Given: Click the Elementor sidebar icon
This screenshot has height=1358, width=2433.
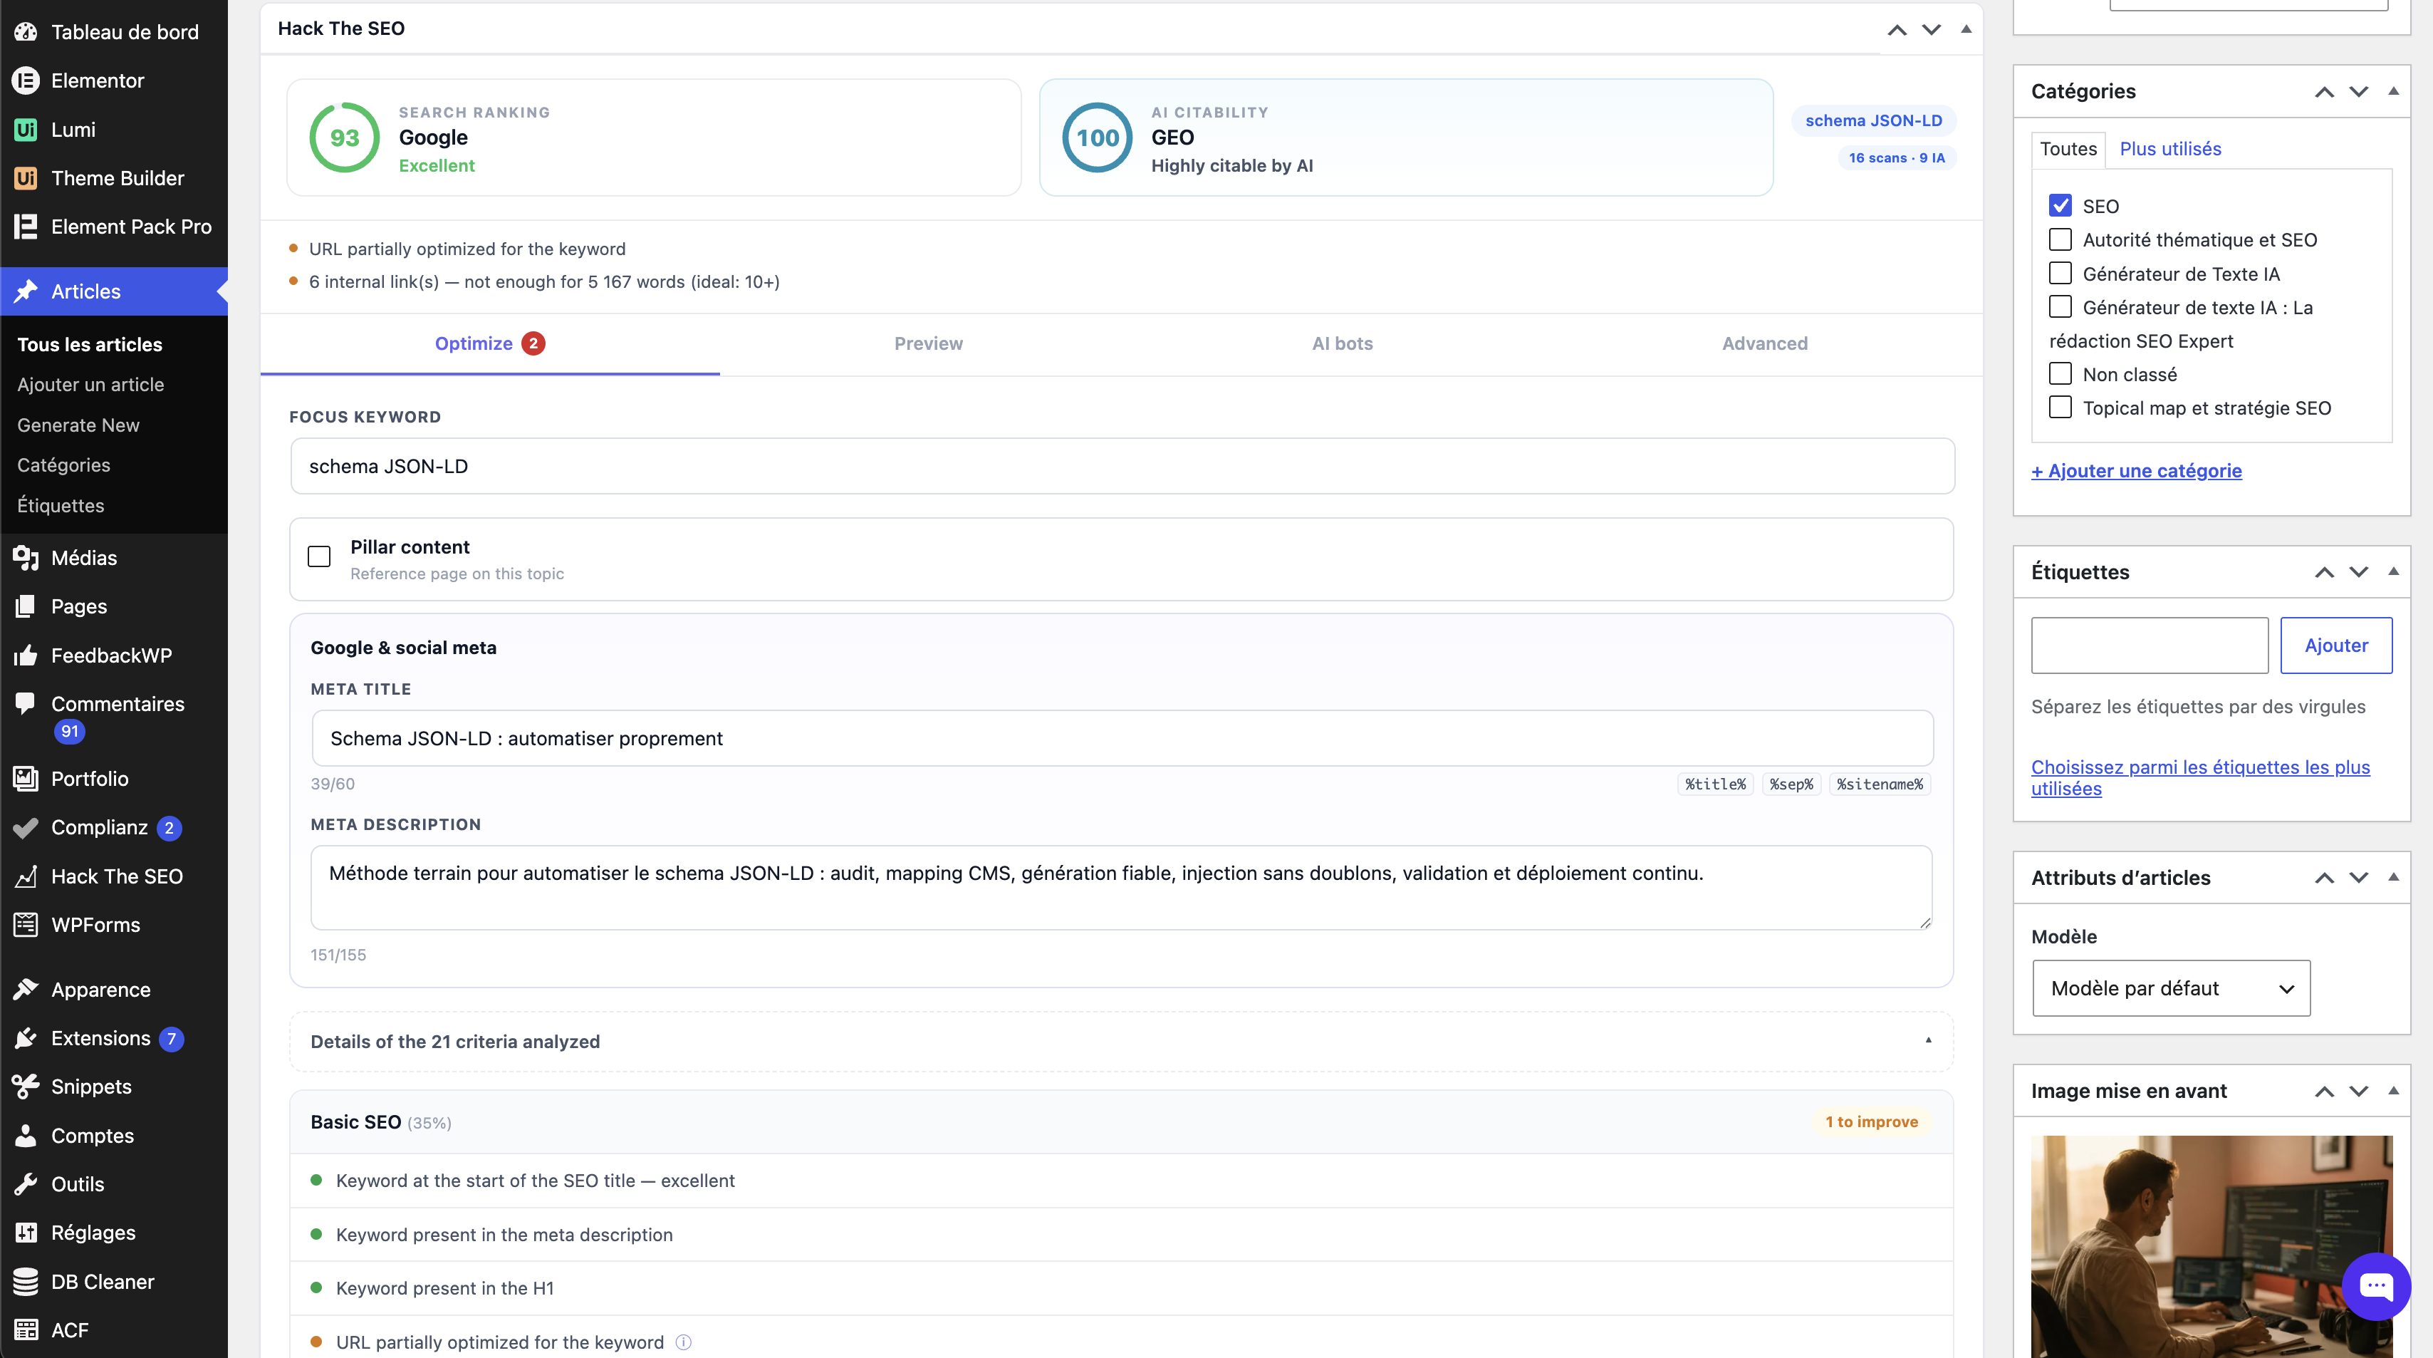Looking at the screenshot, I should click(26, 81).
